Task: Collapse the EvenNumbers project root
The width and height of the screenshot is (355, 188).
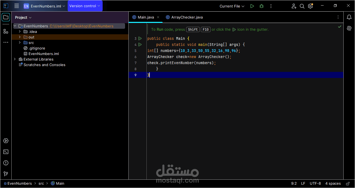Action: click(x=15, y=26)
